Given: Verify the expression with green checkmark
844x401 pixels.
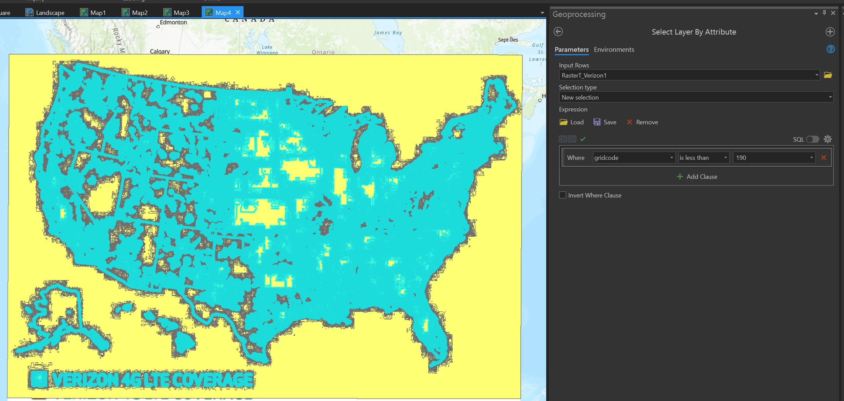Looking at the screenshot, I should 583,139.
